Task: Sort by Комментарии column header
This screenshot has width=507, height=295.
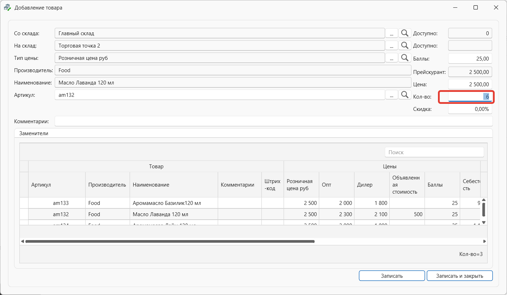Action: pyautogui.click(x=240, y=184)
